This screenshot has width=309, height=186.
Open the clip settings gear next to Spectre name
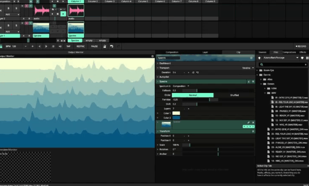click(251, 58)
